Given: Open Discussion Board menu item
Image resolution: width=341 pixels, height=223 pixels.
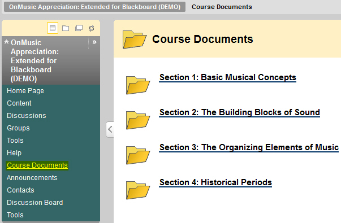Looking at the screenshot, I should tap(35, 202).
